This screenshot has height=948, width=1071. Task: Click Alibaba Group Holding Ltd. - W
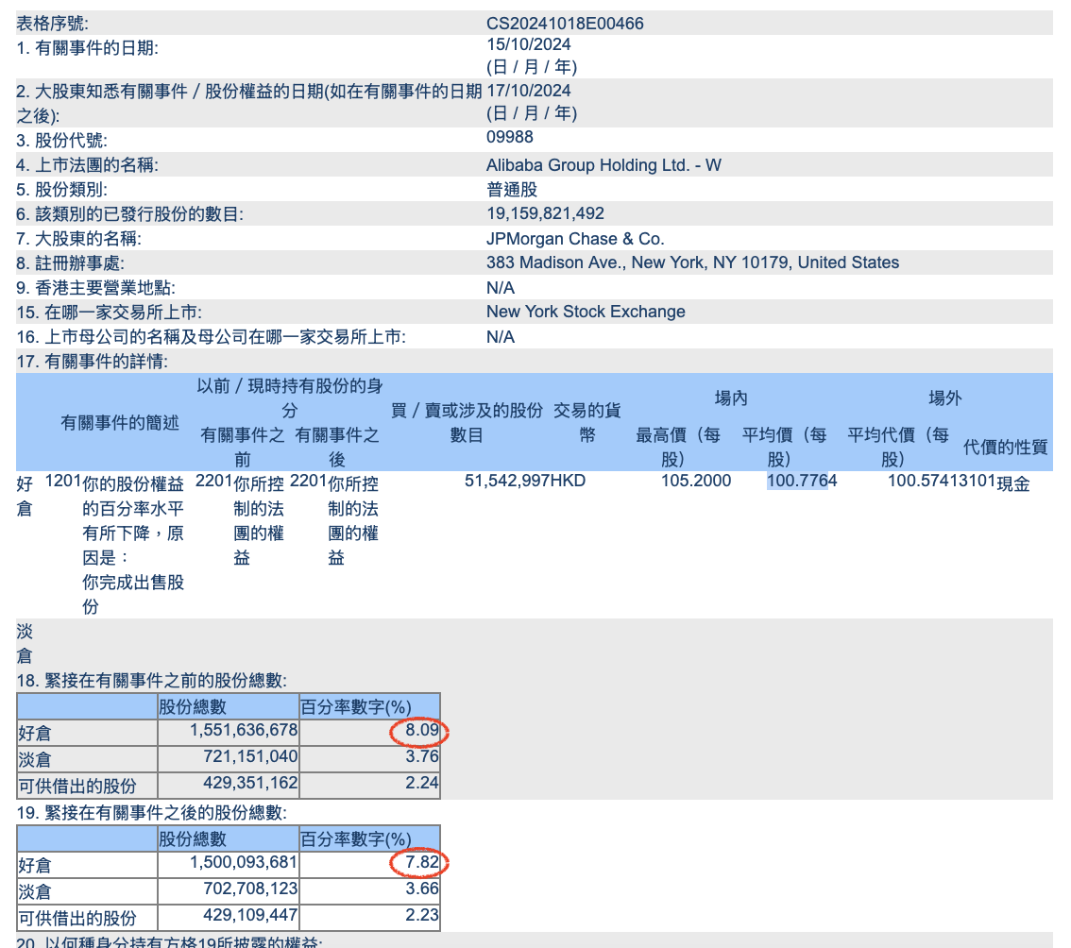click(603, 165)
